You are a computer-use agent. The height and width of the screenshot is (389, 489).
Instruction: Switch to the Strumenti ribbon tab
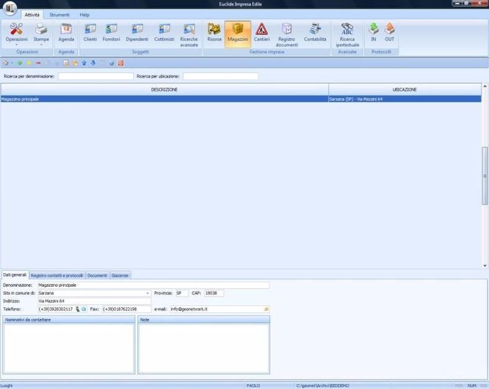[x=60, y=14]
